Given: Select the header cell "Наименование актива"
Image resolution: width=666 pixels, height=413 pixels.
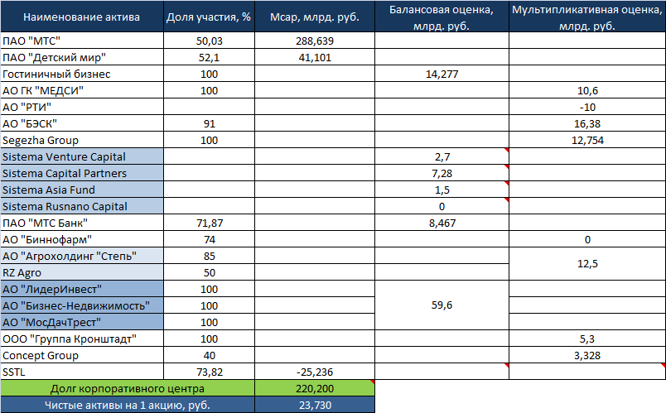Looking at the screenshot, I should [x=81, y=17].
